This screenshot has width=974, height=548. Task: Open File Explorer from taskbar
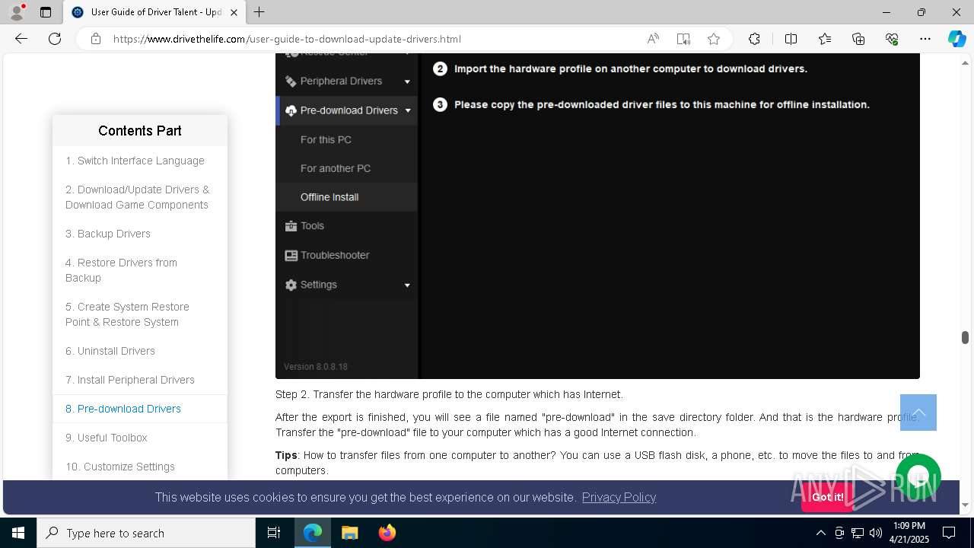(349, 533)
